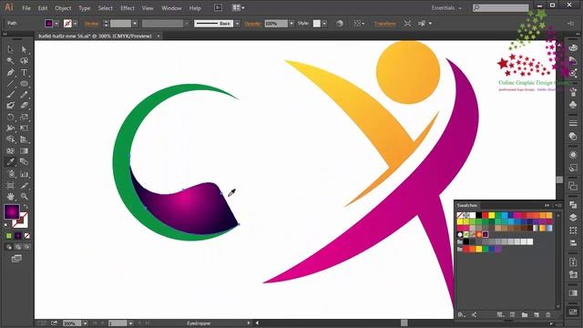Open the Basic brush definition dropdown
The height and width of the screenshot is (328, 583).
237,24
